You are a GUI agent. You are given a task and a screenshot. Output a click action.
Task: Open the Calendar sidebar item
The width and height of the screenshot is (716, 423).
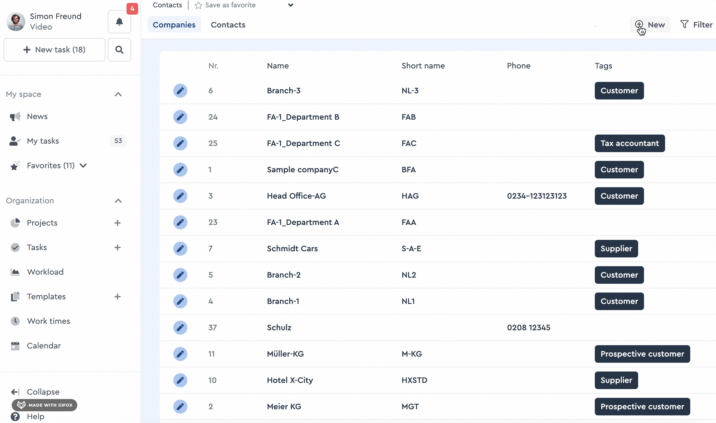point(44,346)
